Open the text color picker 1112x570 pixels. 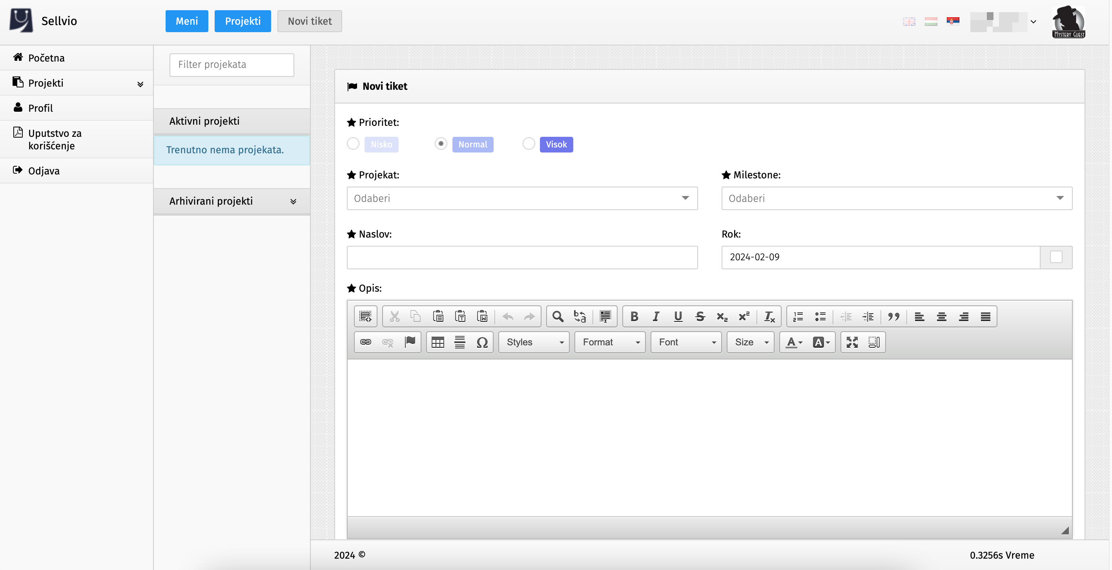click(794, 342)
